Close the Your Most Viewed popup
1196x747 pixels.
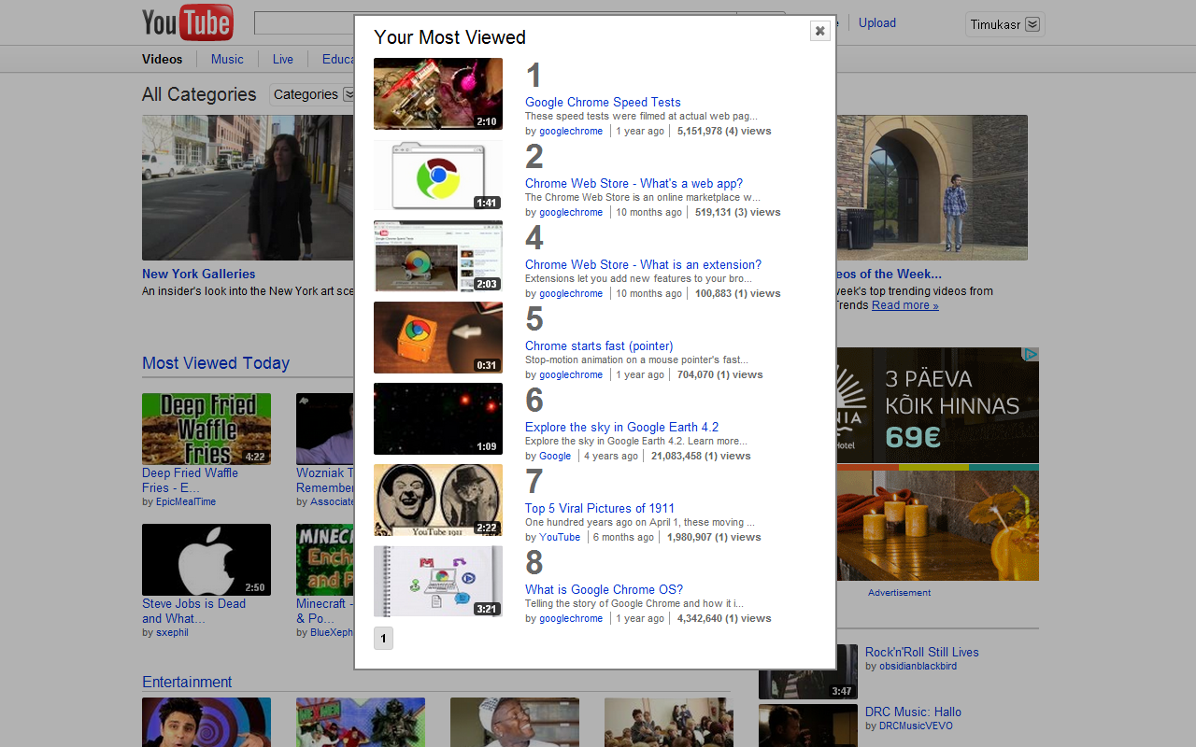(x=820, y=31)
